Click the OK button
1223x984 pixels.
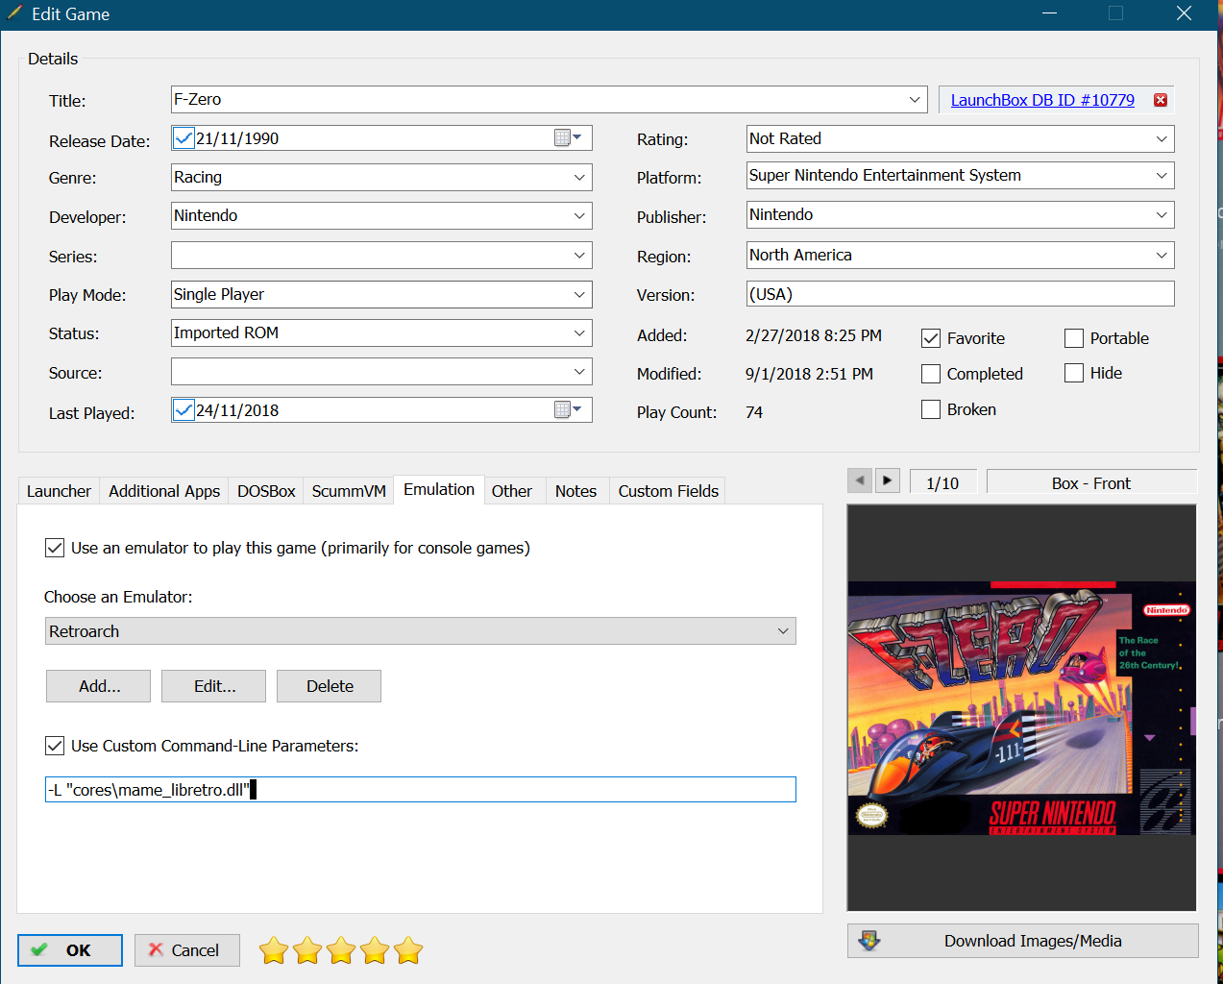pyautogui.click(x=70, y=950)
